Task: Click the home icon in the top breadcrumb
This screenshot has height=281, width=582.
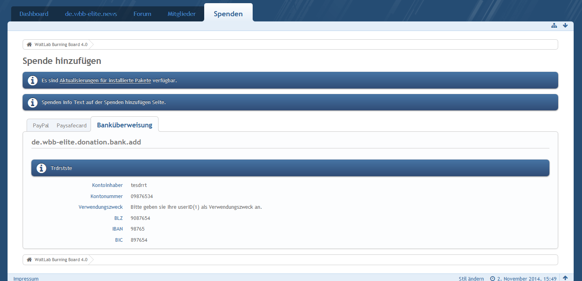Action: click(x=29, y=44)
